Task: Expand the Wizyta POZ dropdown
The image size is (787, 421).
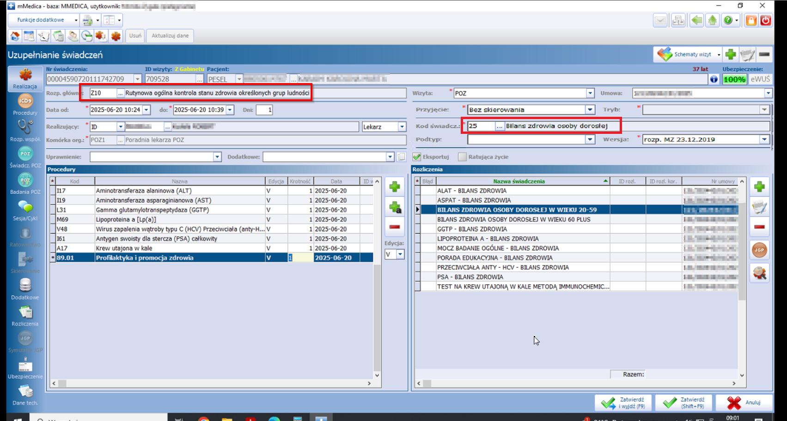Action: 590,93
